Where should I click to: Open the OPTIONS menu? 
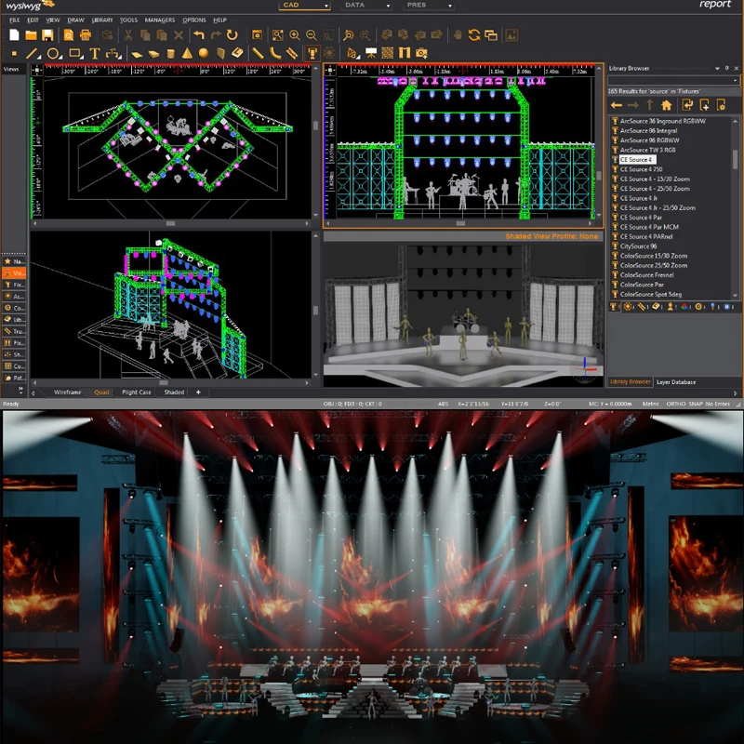tap(194, 20)
